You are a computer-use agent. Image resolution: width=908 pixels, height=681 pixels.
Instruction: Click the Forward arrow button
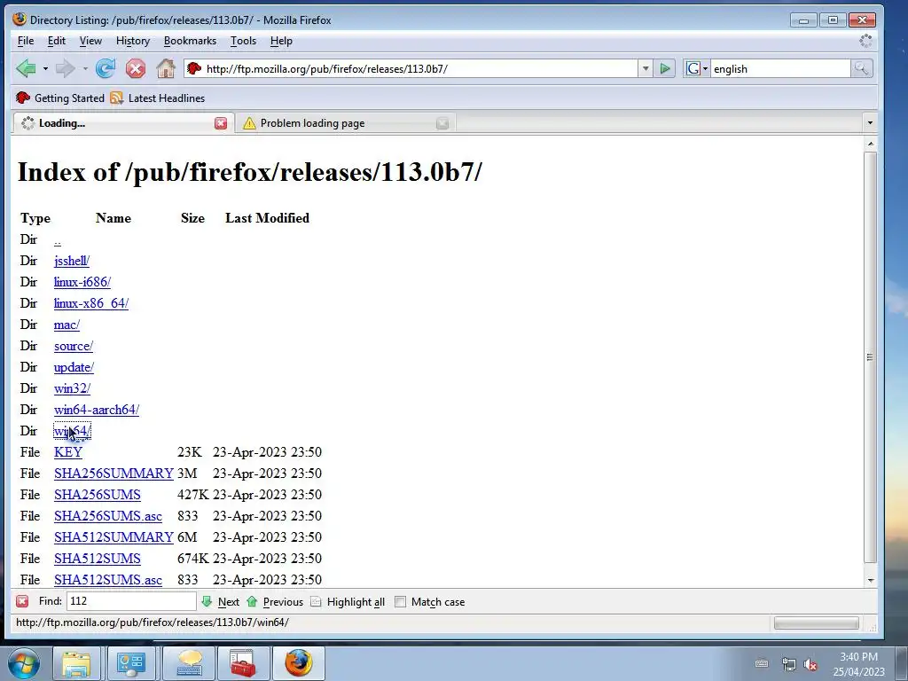click(65, 69)
